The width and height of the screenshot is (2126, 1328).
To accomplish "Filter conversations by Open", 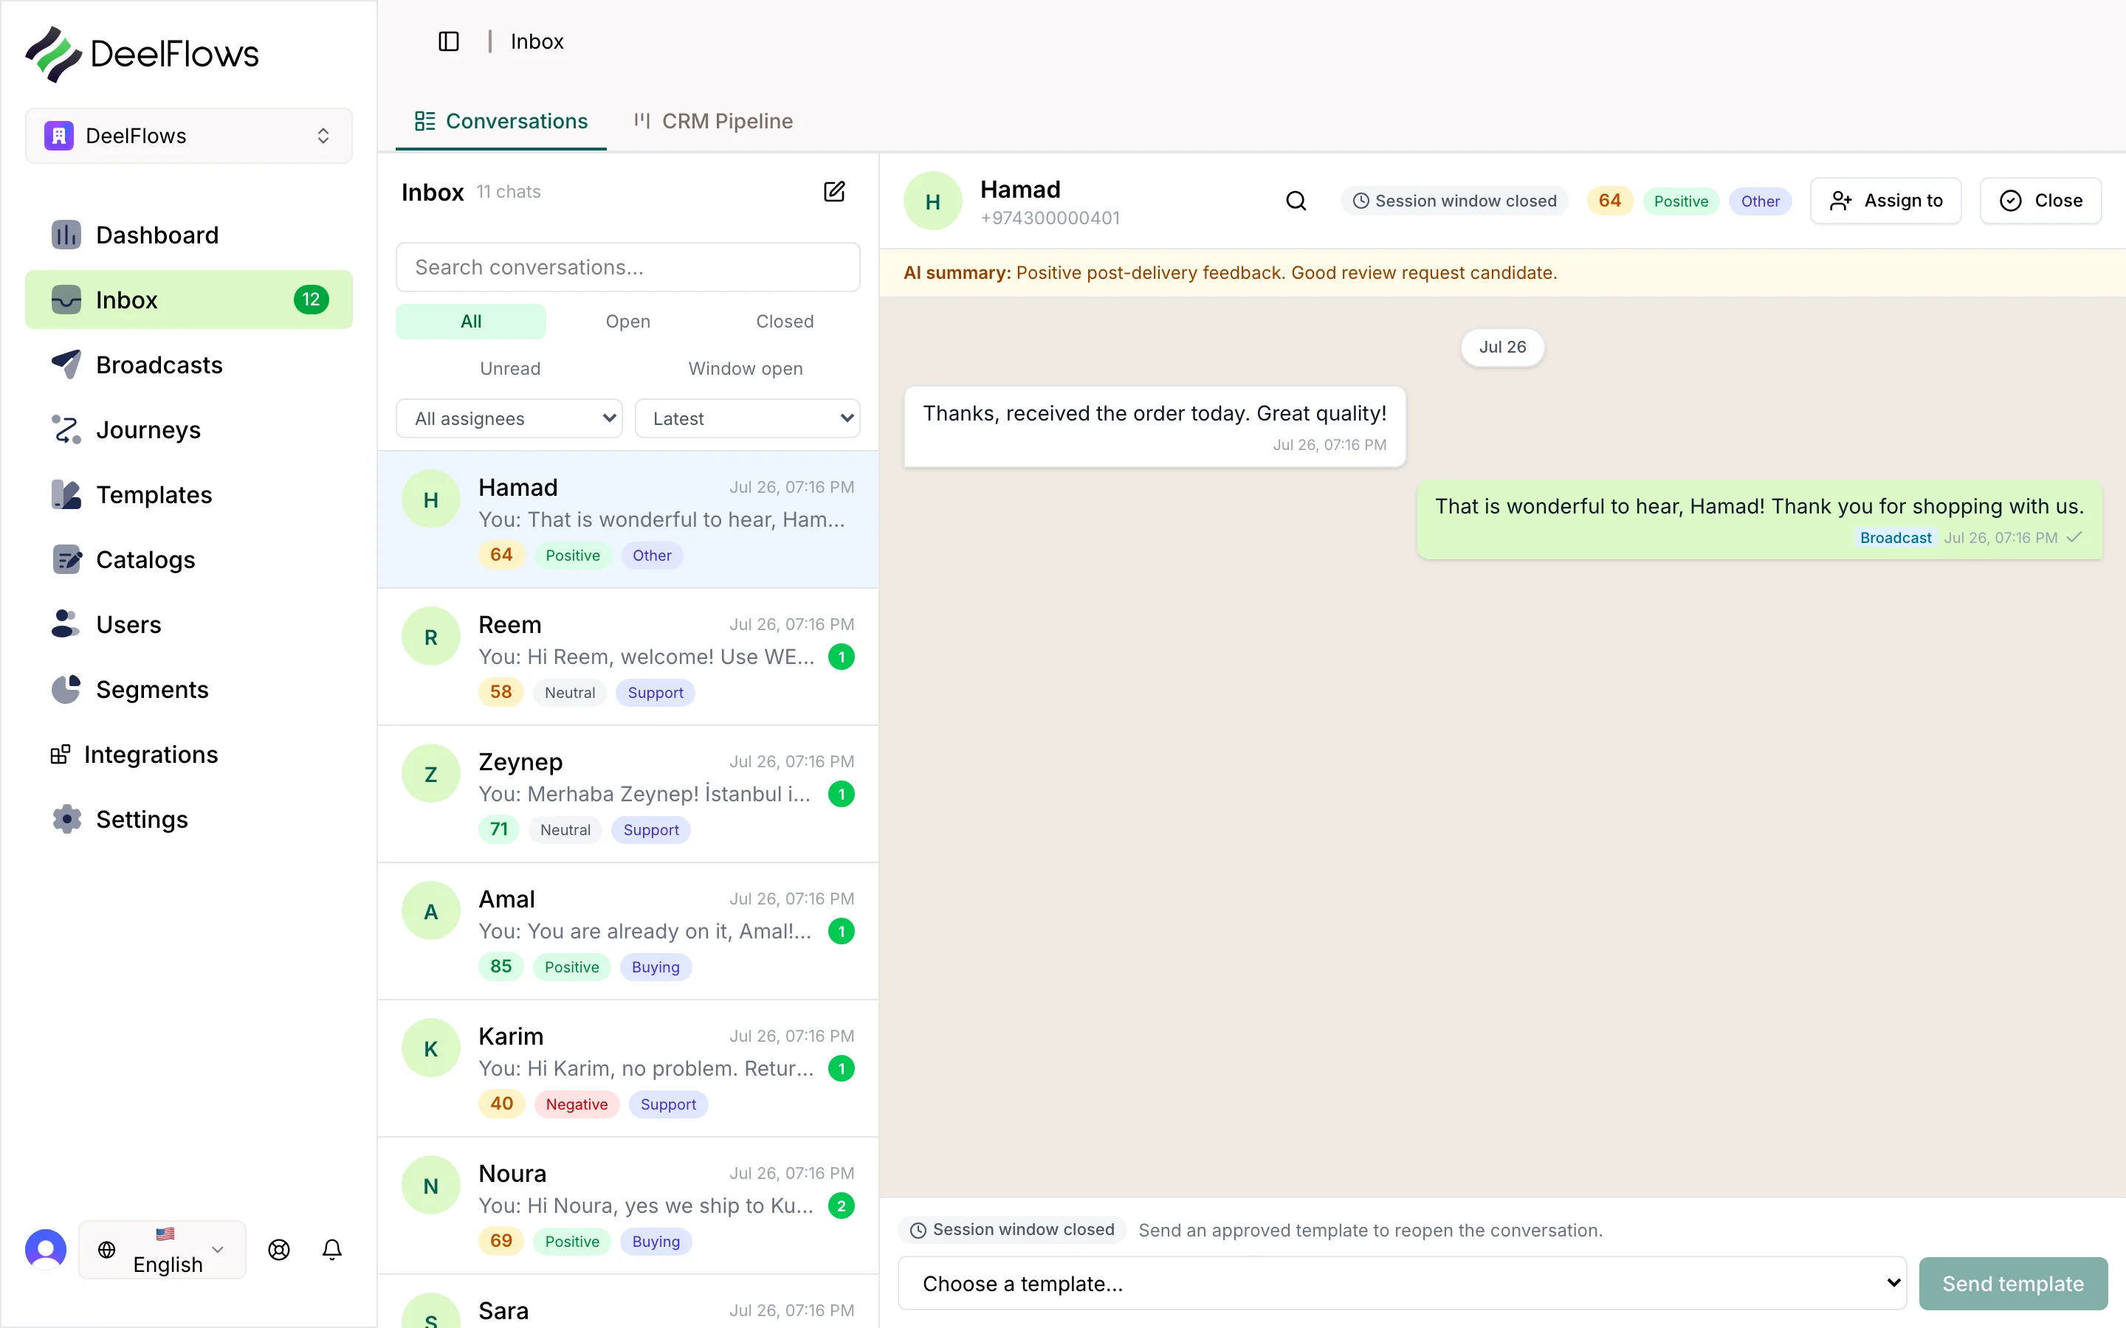I will pyautogui.click(x=628, y=322).
